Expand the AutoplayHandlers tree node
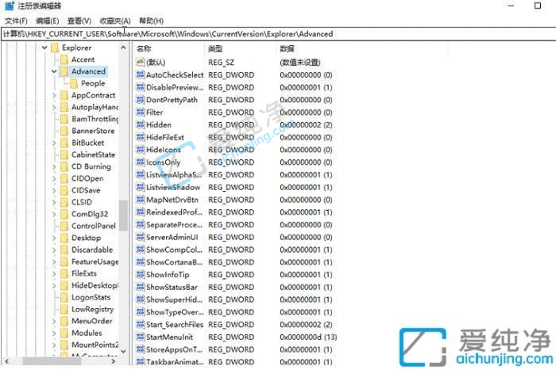The height and width of the screenshot is (370, 556). pos(54,107)
